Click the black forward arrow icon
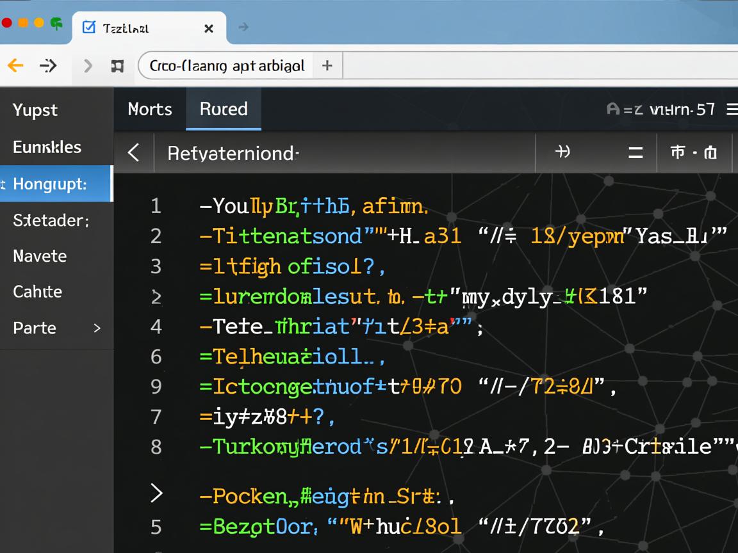The width and height of the screenshot is (738, 553). [49, 65]
